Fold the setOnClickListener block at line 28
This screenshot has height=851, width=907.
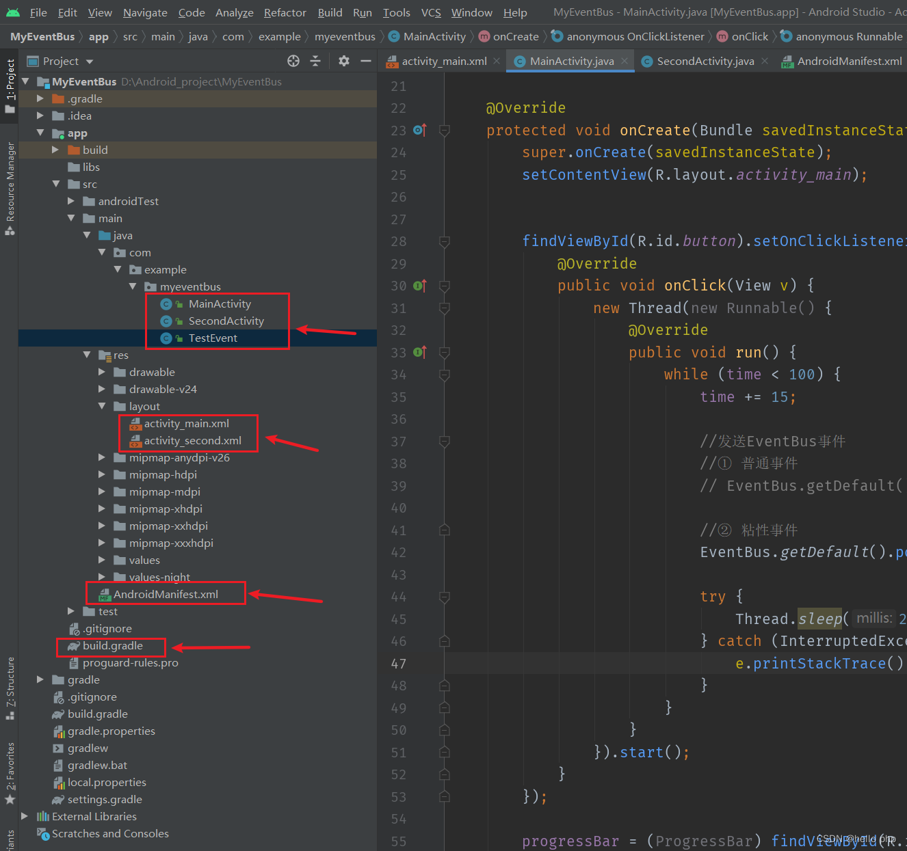click(444, 241)
